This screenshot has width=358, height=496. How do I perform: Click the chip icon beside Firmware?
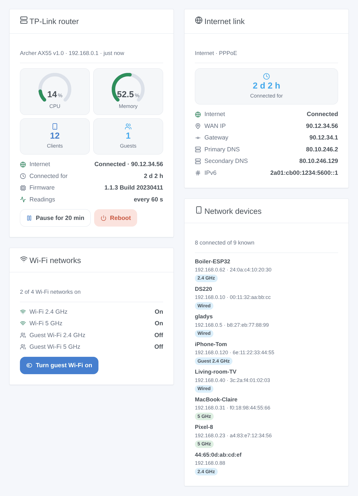tap(23, 188)
